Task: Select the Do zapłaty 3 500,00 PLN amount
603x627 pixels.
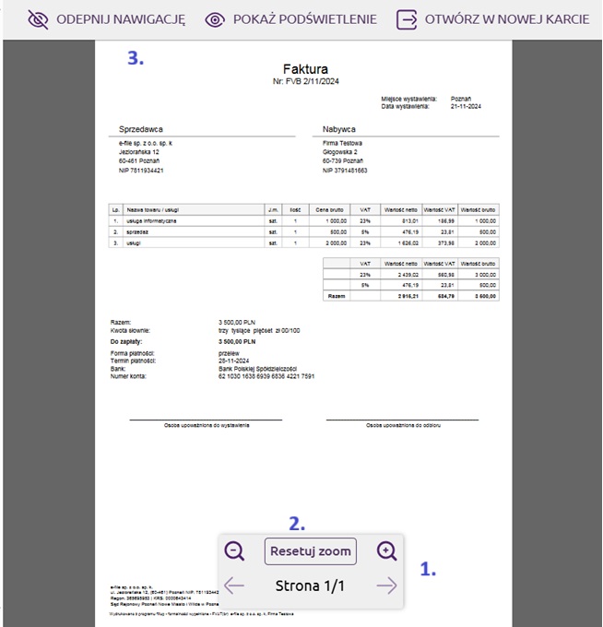Action: (237, 342)
